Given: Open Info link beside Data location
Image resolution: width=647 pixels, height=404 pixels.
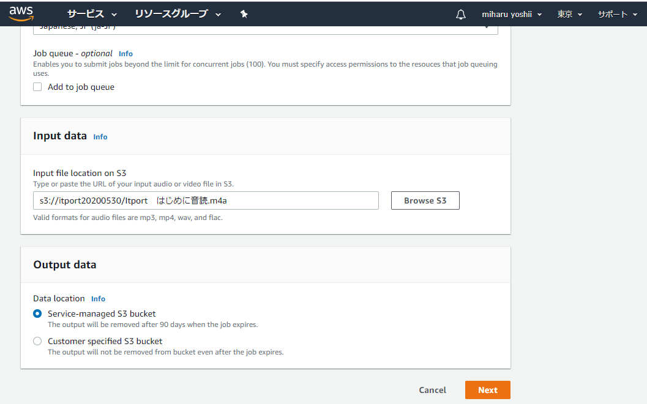Looking at the screenshot, I should coord(98,299).
